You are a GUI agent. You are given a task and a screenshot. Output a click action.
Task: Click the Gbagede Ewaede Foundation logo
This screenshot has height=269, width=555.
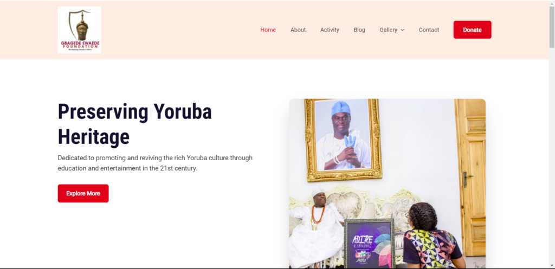79,30
